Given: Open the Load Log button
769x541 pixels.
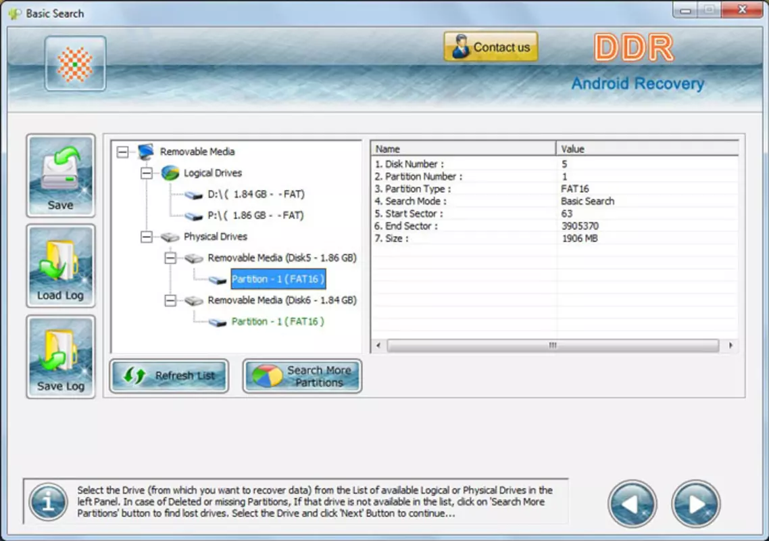Looking at the screenshot, I should pyautogui.click(x=60, y=266).
